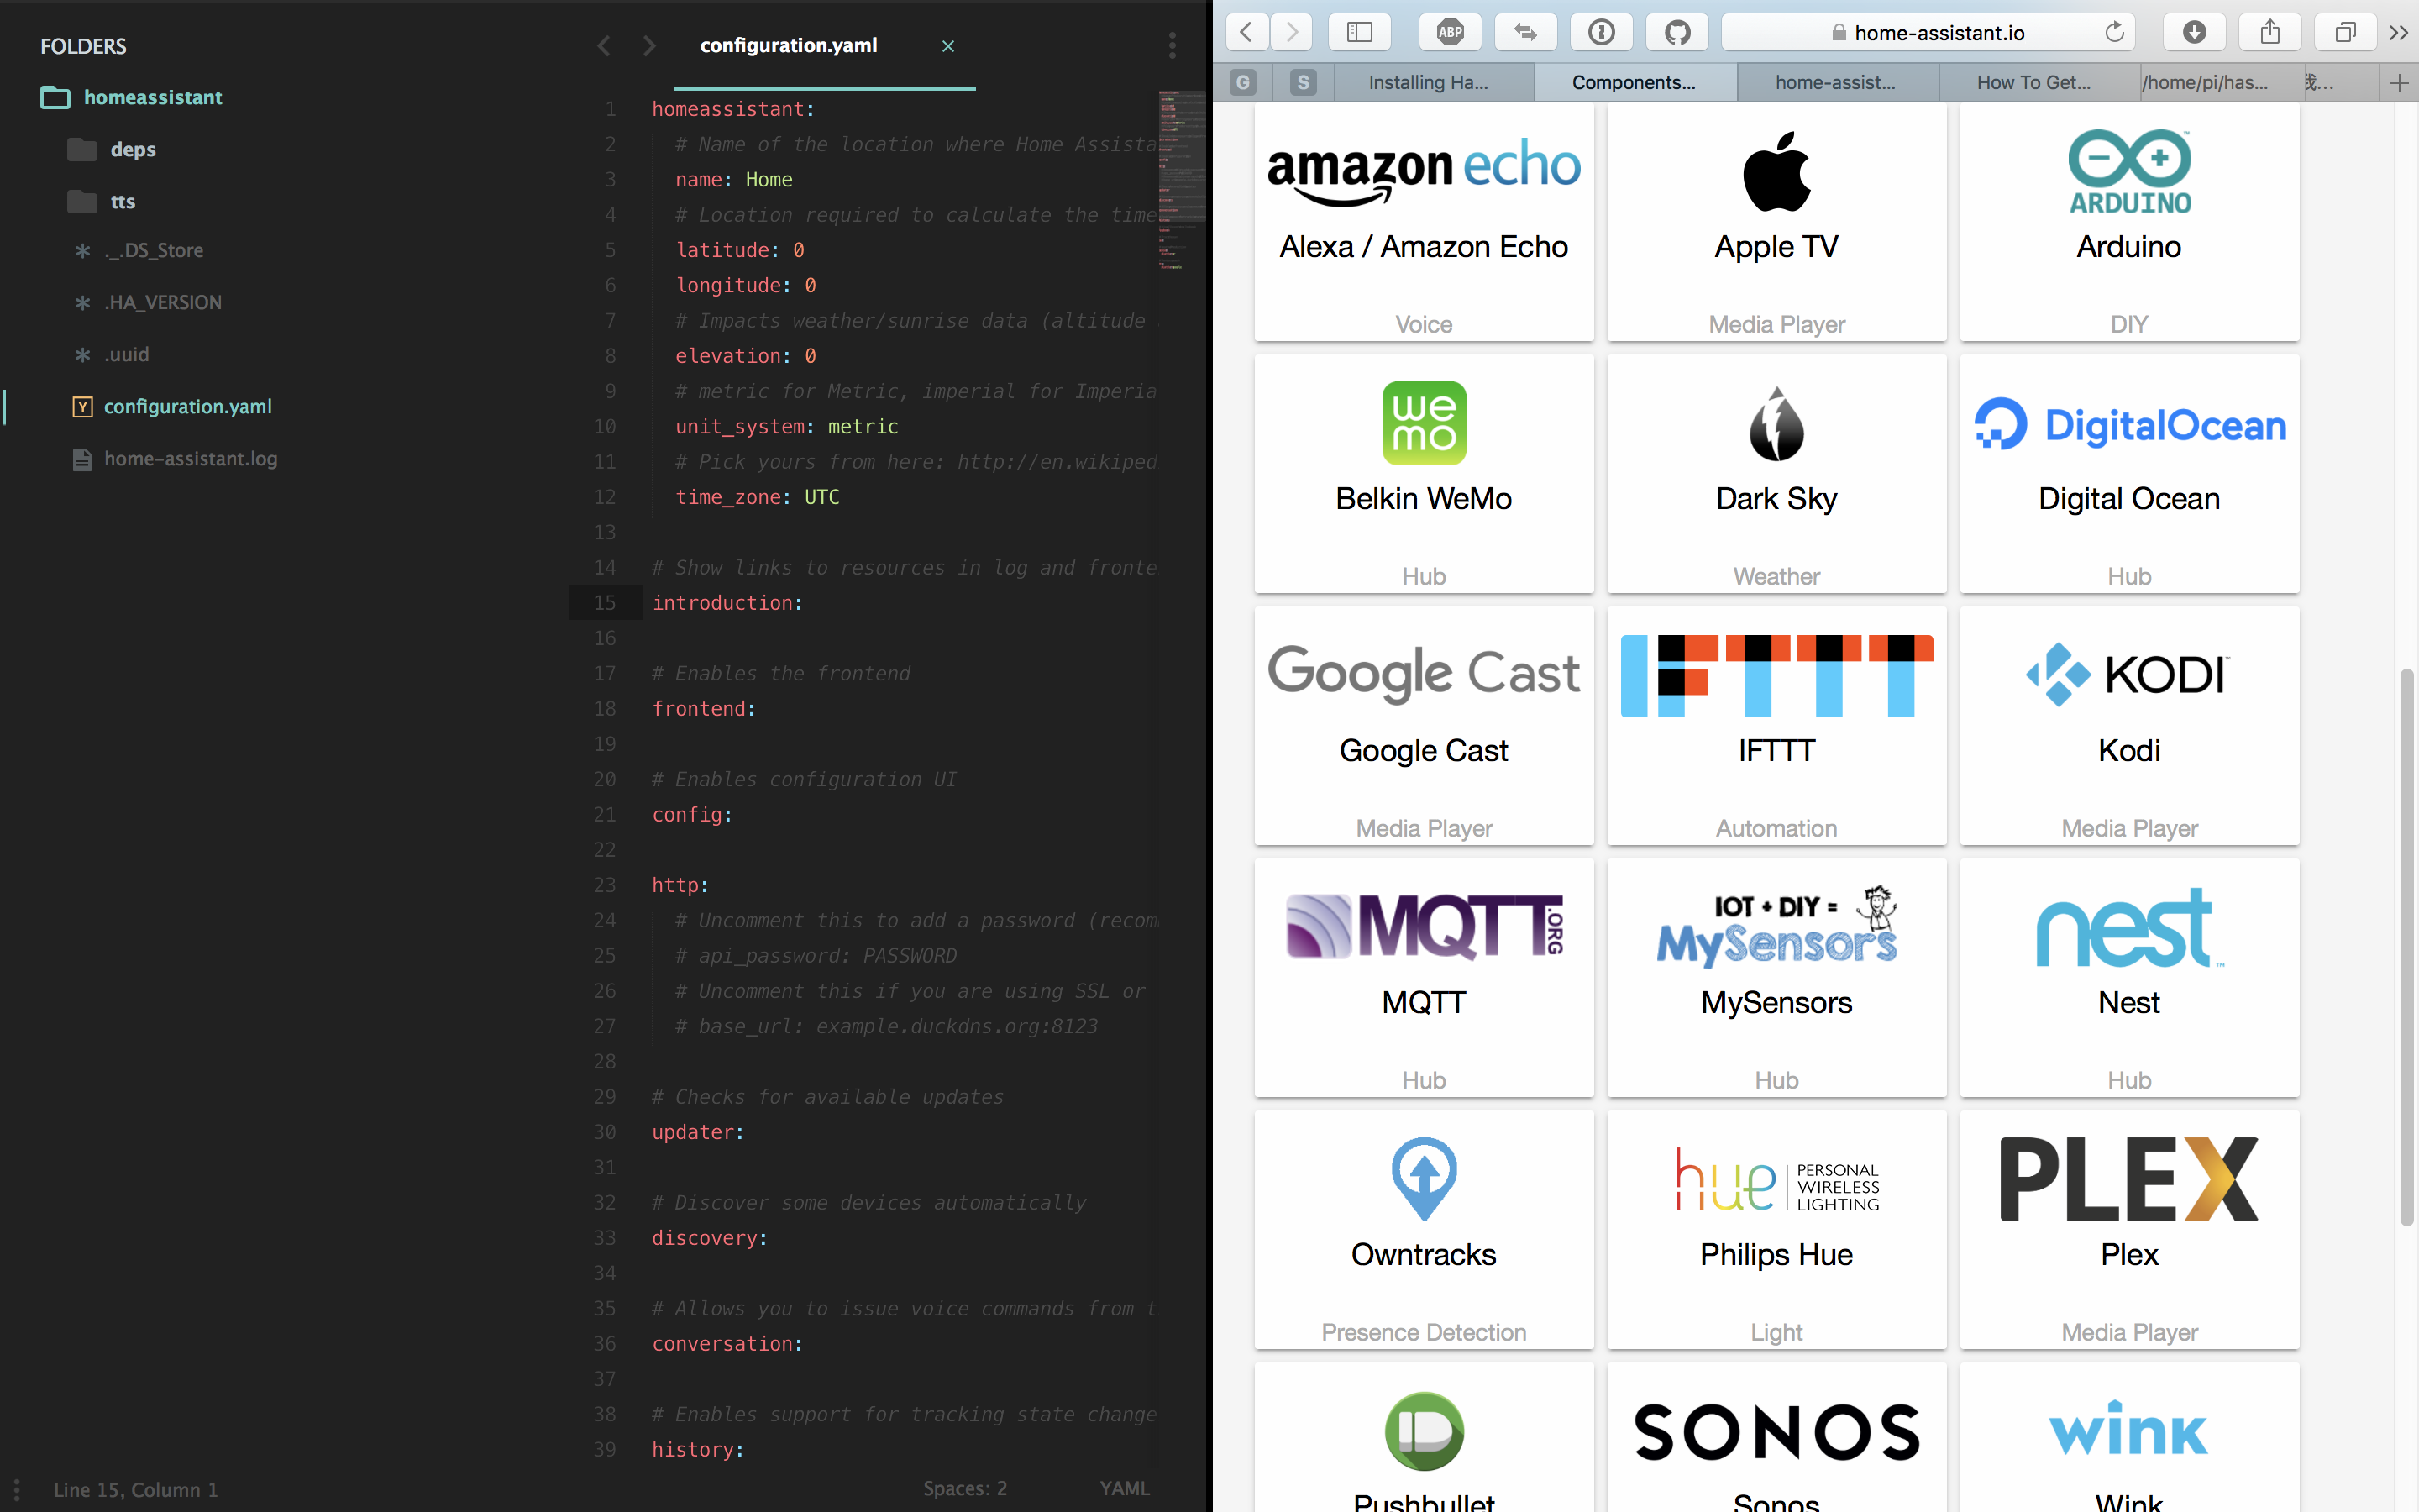2419x1512 pixels.
Task: Open the MQTT hub component
Action: pos(1424,978)
